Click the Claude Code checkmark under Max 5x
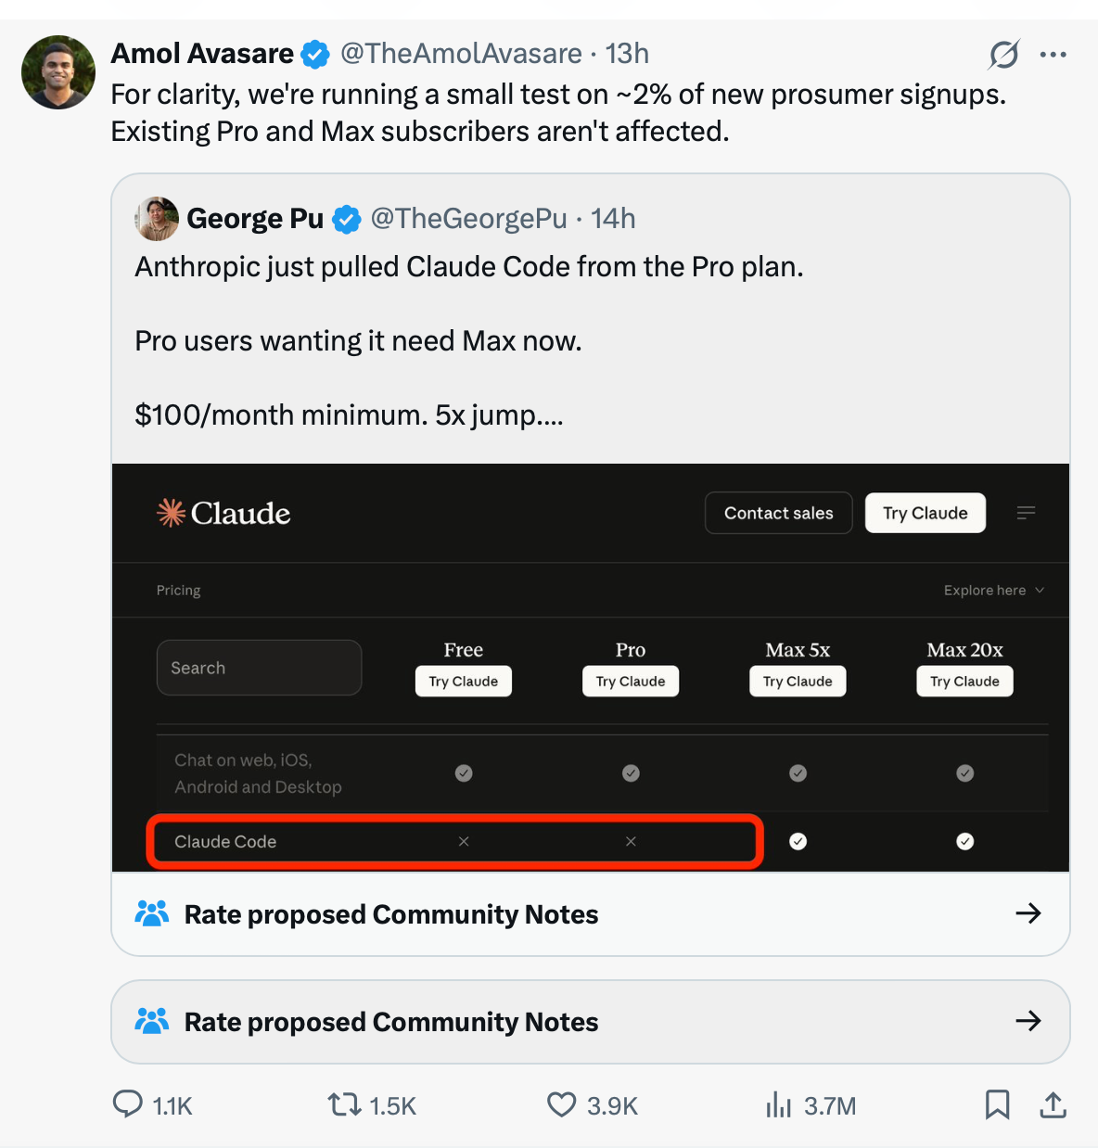Viewport: 1098px width, 1148px height. tap(798, 841)
